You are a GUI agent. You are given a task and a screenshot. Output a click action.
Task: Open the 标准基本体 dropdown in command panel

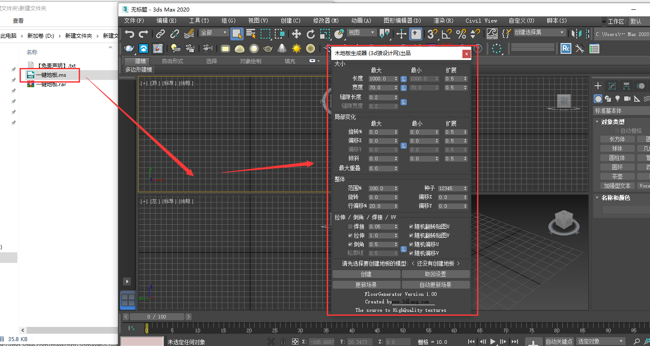click(x=622, y=111)
